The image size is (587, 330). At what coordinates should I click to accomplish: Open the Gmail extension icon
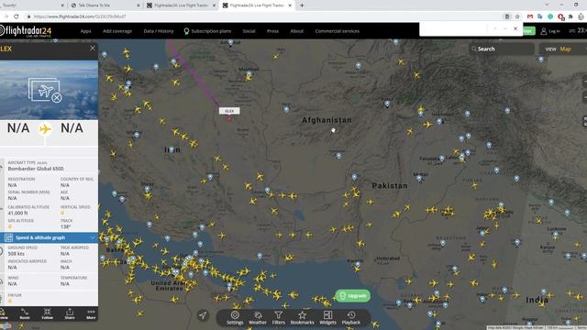pyautogui.click(x=530, y=16)
